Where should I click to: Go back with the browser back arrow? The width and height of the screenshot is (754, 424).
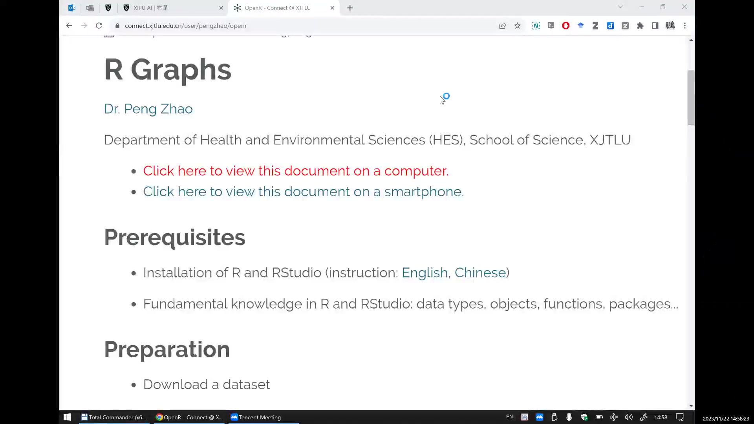[x=69, y=26]
